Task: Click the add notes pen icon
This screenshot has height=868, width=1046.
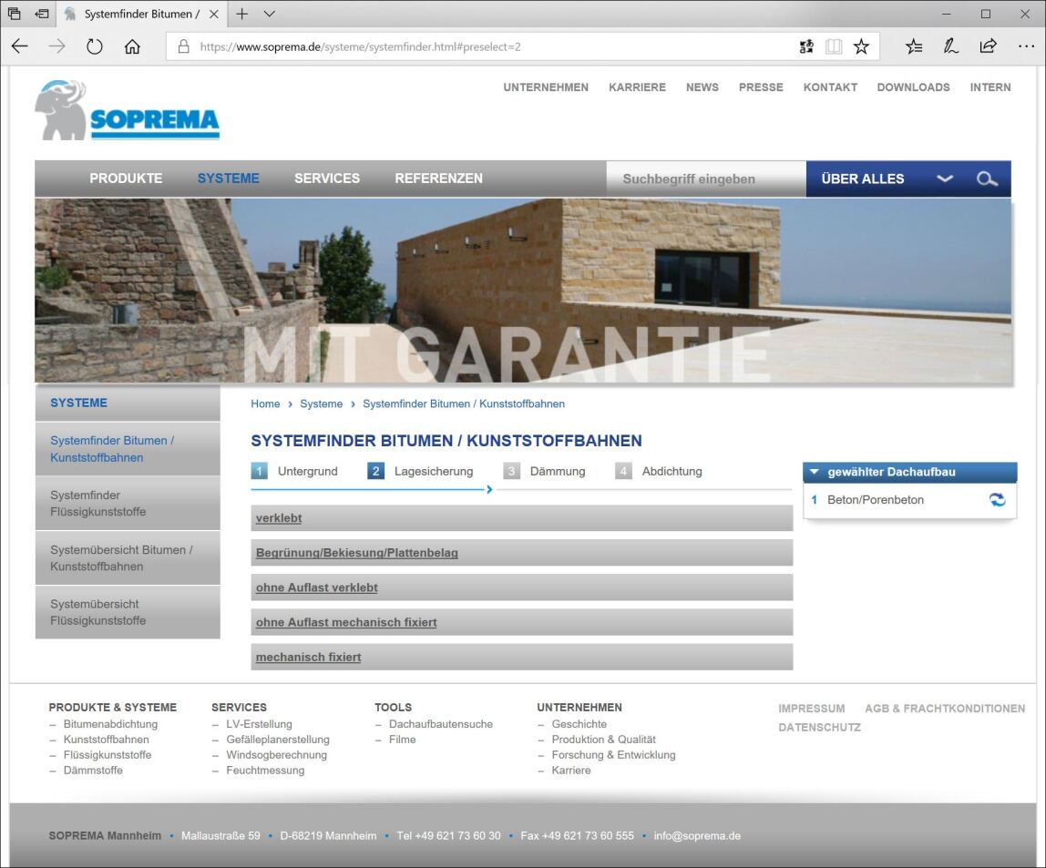Action: 950,46
